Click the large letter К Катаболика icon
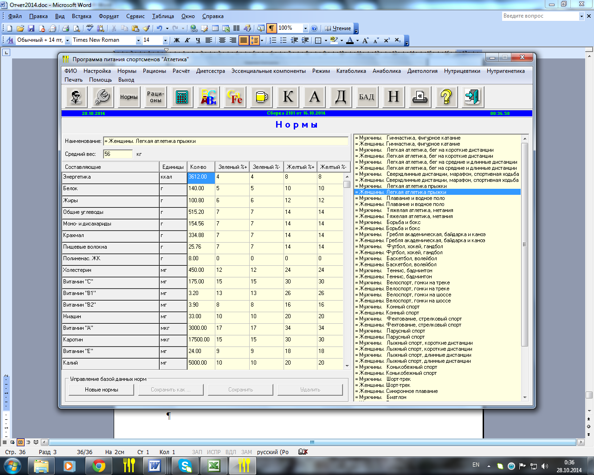This screenshot has width=594, height=475. coord(288,97)
